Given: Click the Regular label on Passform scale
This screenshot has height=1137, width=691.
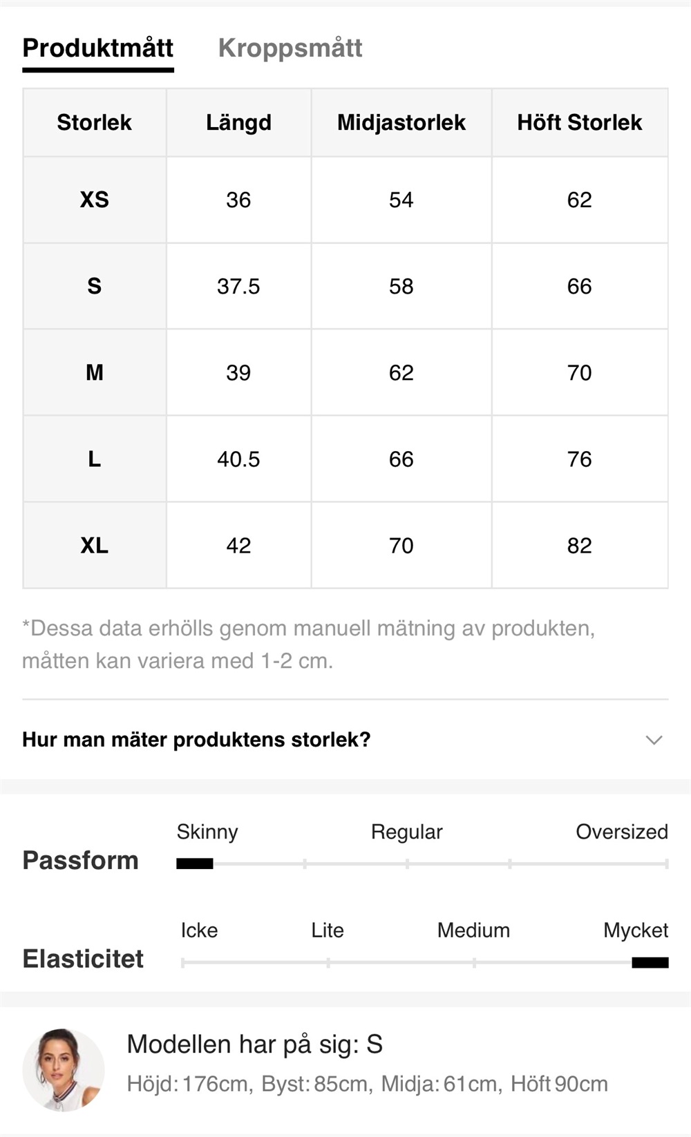Looking at the screenshot, I should coord(406,832).
